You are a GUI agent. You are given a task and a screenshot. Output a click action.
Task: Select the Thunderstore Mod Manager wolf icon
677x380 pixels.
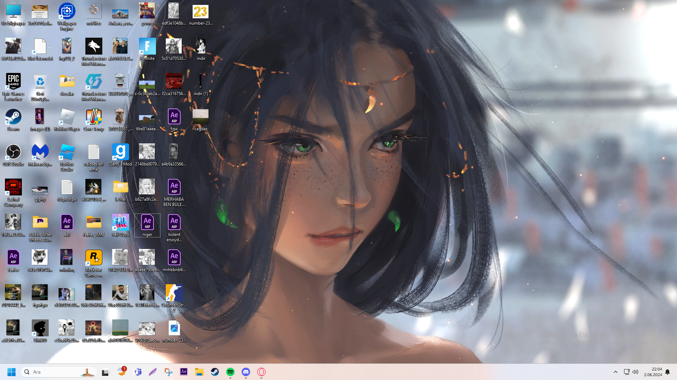pyautogui.click(x=94, y=52)
